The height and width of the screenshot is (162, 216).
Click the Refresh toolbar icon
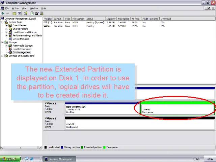(32, 13)
